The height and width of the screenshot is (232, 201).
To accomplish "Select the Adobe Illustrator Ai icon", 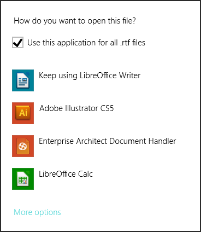I will click(x=23, y=113).
